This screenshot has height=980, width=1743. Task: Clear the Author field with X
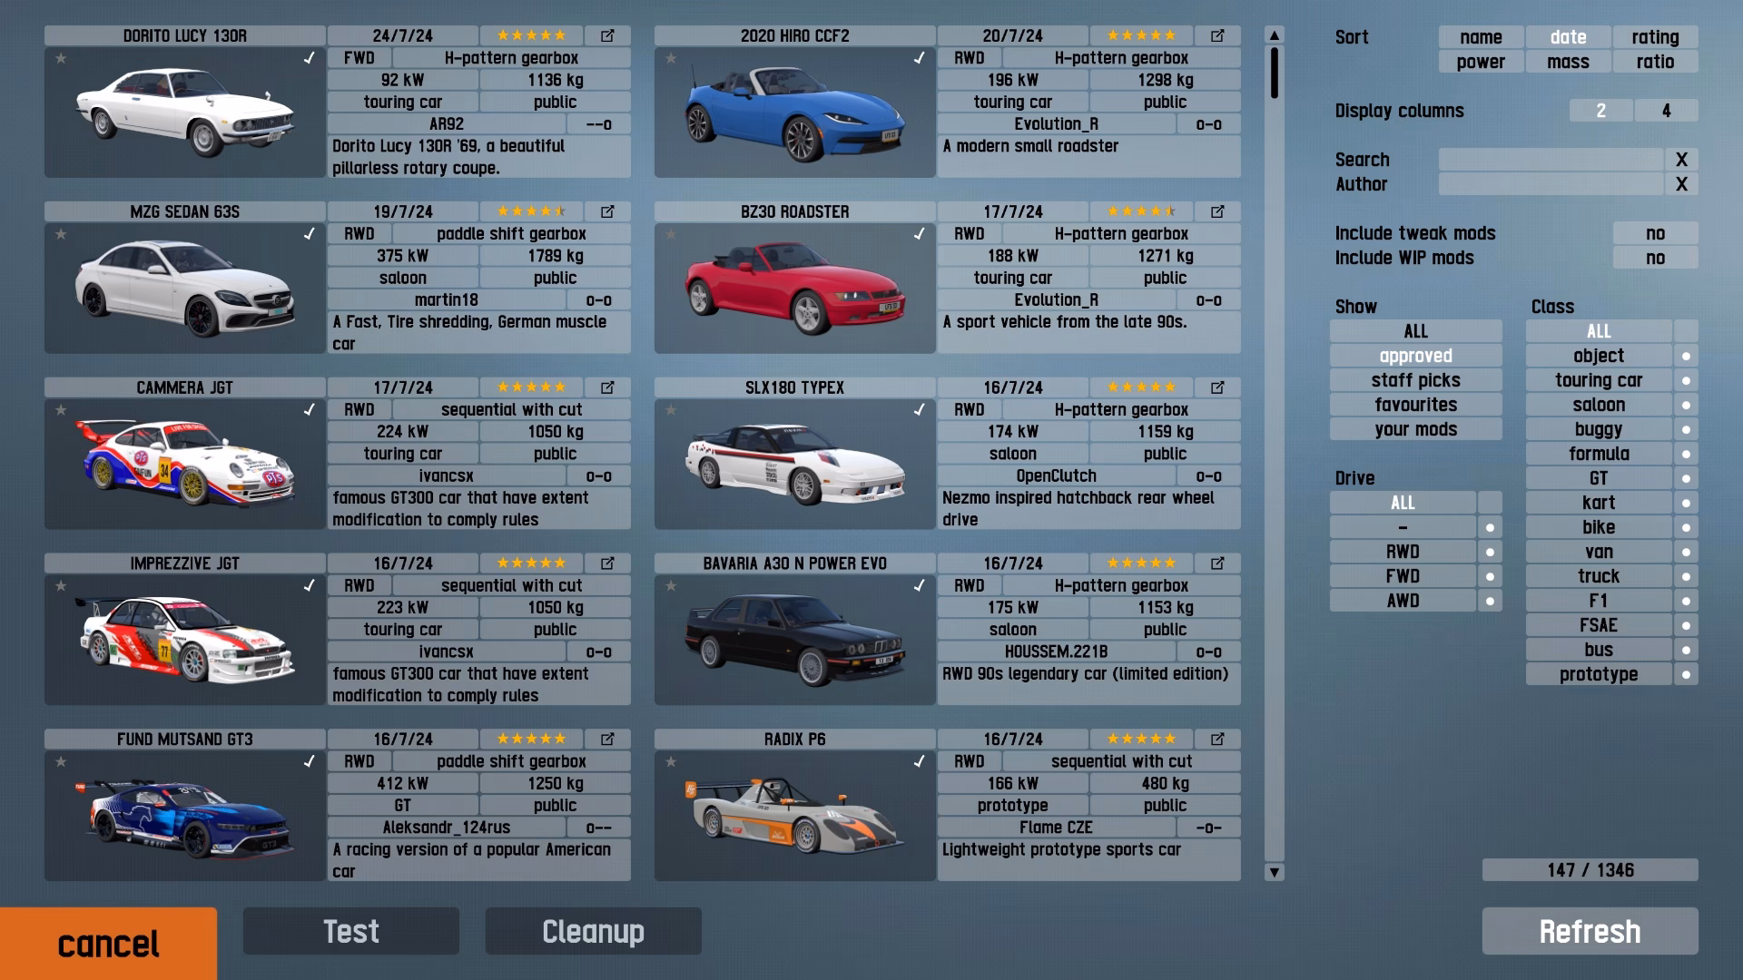[1681, 184]
